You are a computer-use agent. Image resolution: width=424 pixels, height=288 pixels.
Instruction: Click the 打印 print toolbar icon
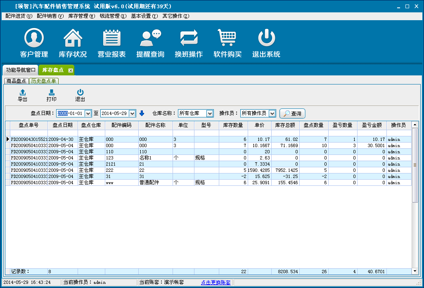coord(52,93)
